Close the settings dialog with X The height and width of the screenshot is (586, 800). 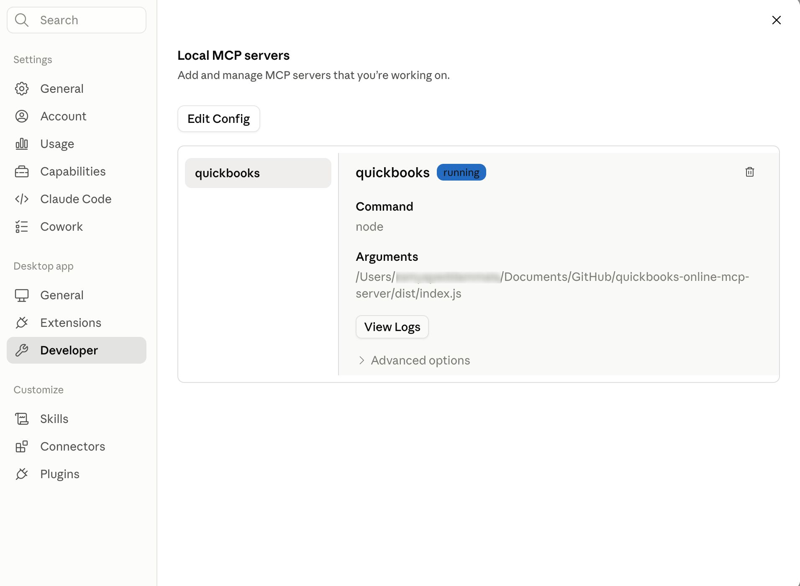click(x=777, y=20)
